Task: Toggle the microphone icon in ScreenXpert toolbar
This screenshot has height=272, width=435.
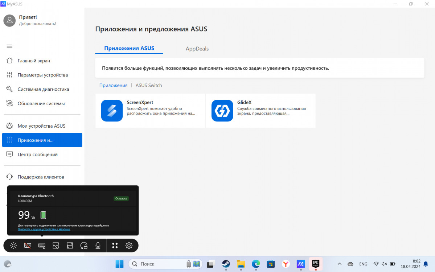Action: point(98,246)
